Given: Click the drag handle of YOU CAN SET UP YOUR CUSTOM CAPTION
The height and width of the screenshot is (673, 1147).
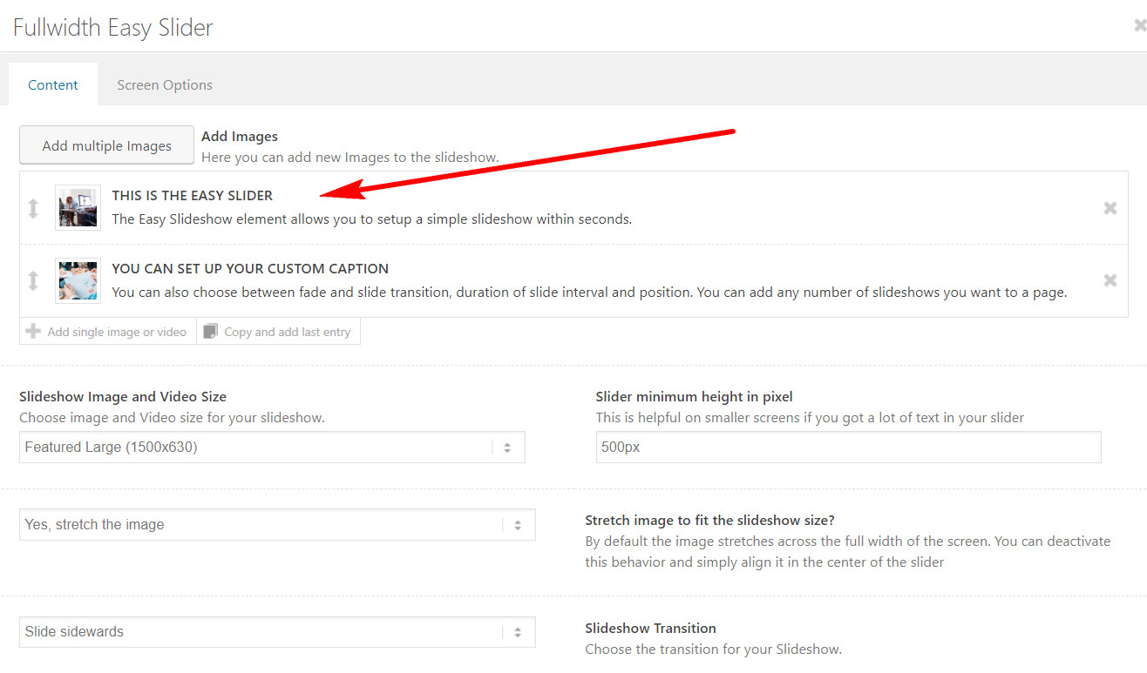Looking at the screenshot, I should (33, 280).
